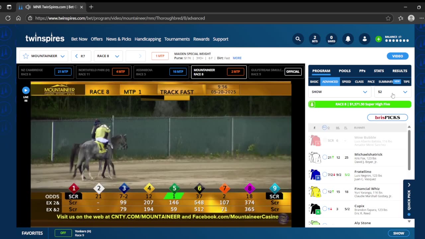This screenshot has width=425, height=239.
Task: Switch to the Pools tab
Action: click(x=345, y=71)
